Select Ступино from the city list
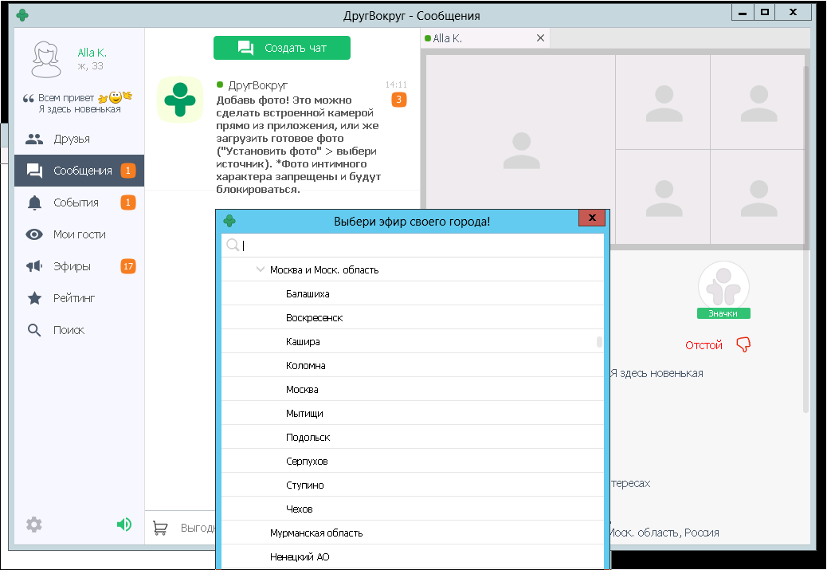827x570 pixels. 413,485
